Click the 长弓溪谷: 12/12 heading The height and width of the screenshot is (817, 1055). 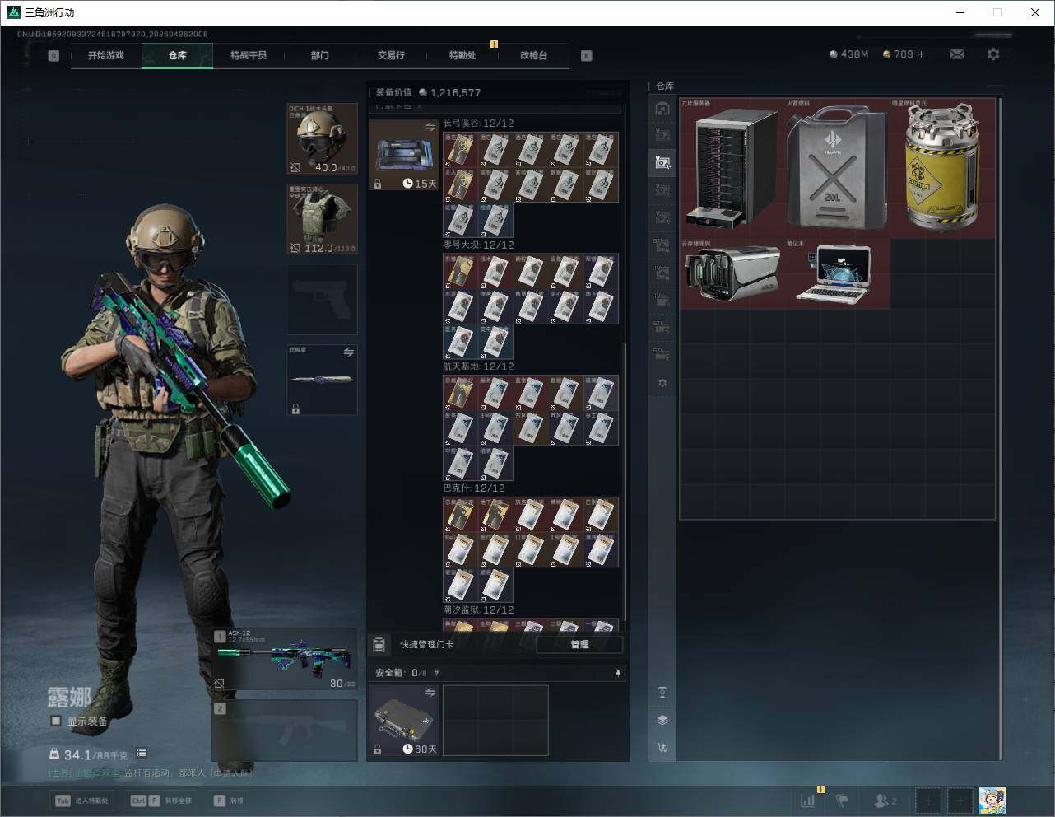478,124
